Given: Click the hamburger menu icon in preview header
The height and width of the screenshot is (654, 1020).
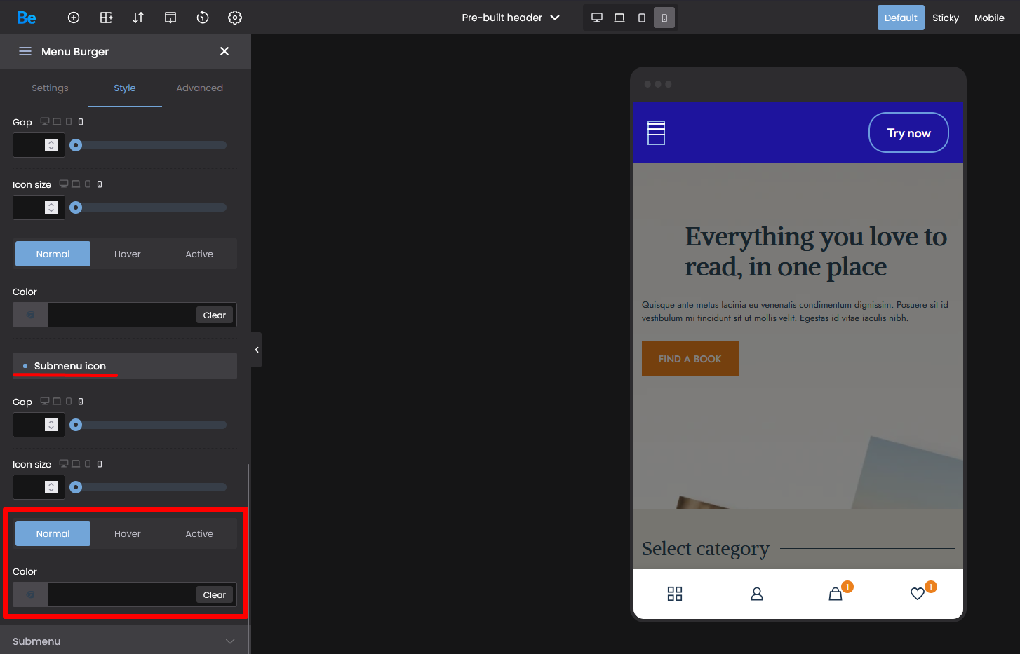Looking at the screenshot, I should coord(656,132).
